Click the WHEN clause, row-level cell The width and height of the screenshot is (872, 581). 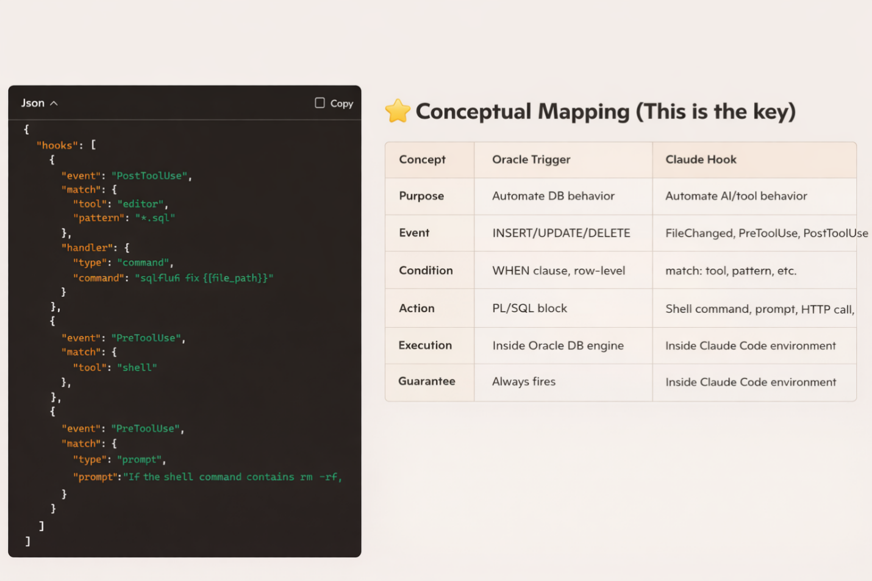pyautogui.click(x=558, y=271)
